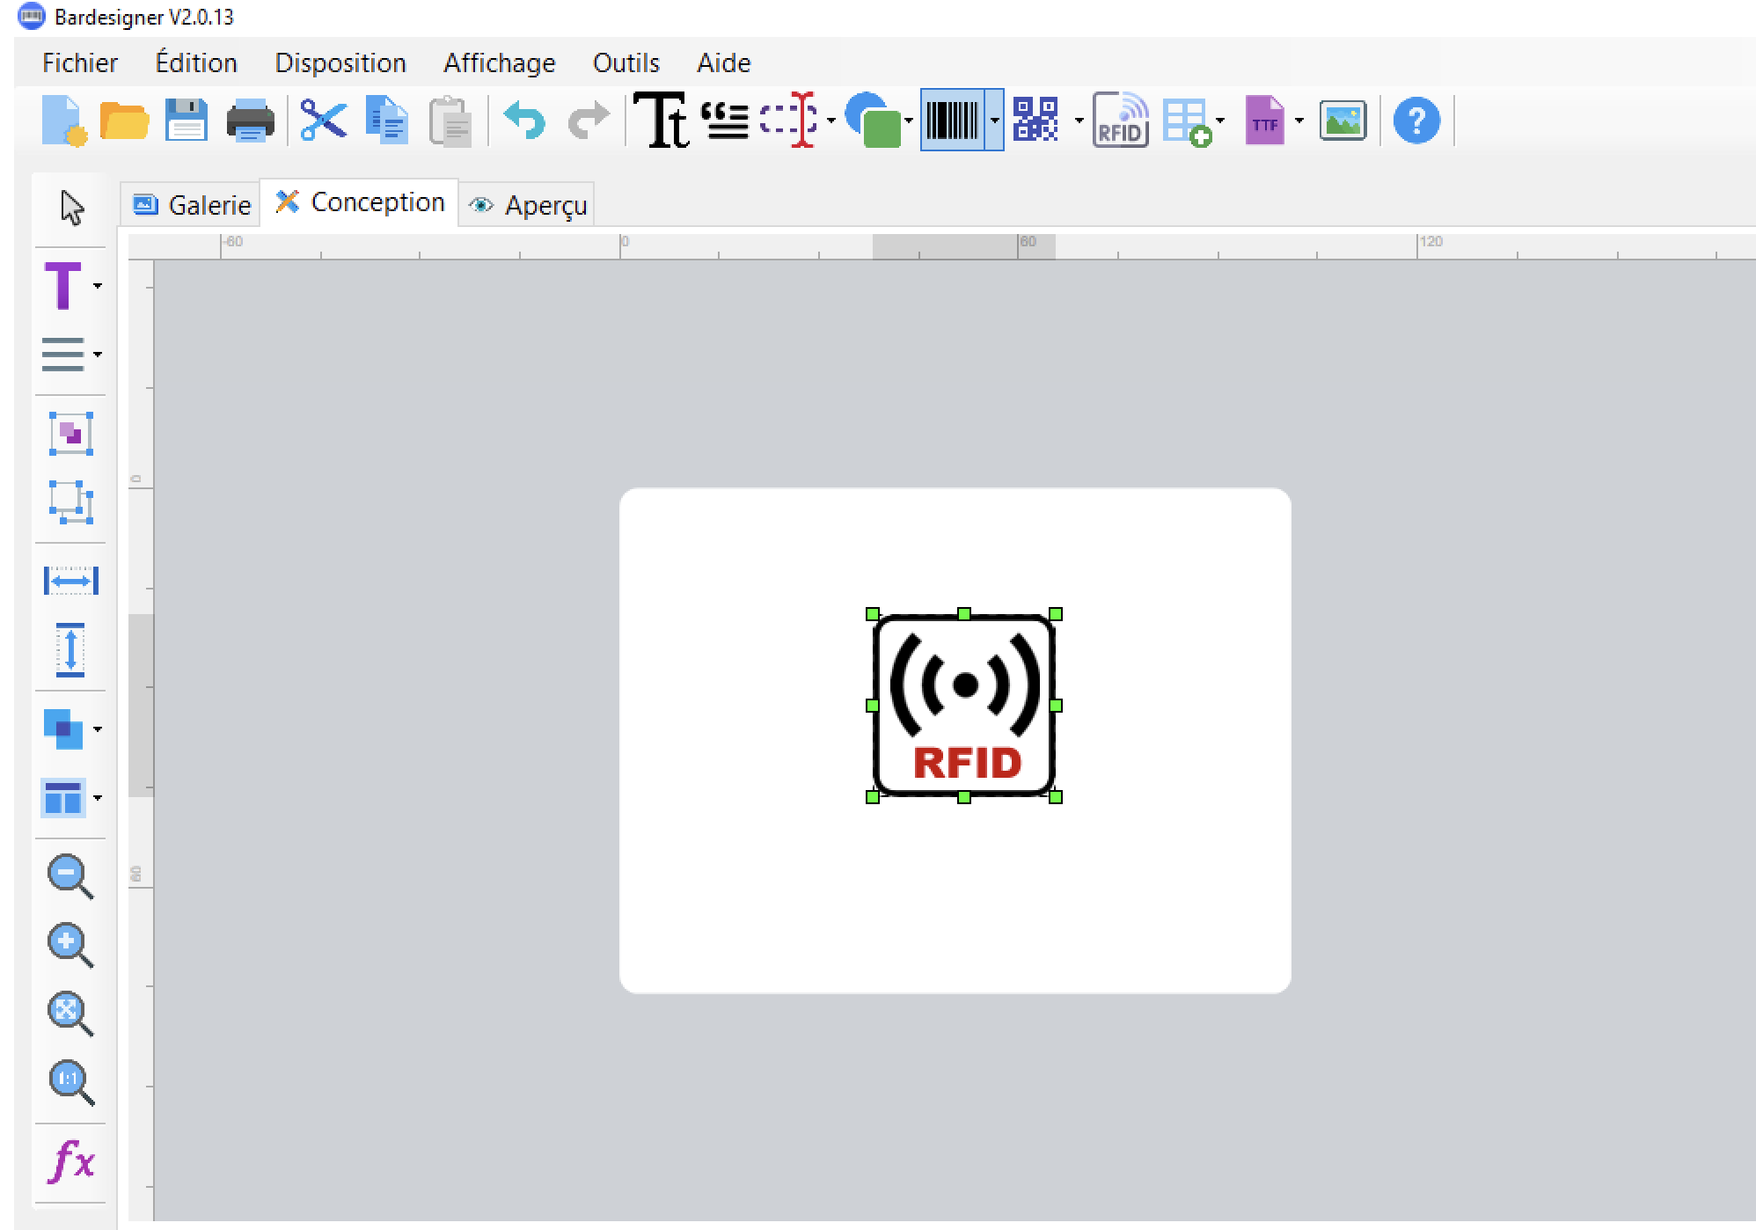
Task: Insert a shape element
Action: pyautogui.click(x=870, y=121)
